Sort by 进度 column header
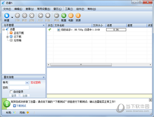 tap(116, 26)
